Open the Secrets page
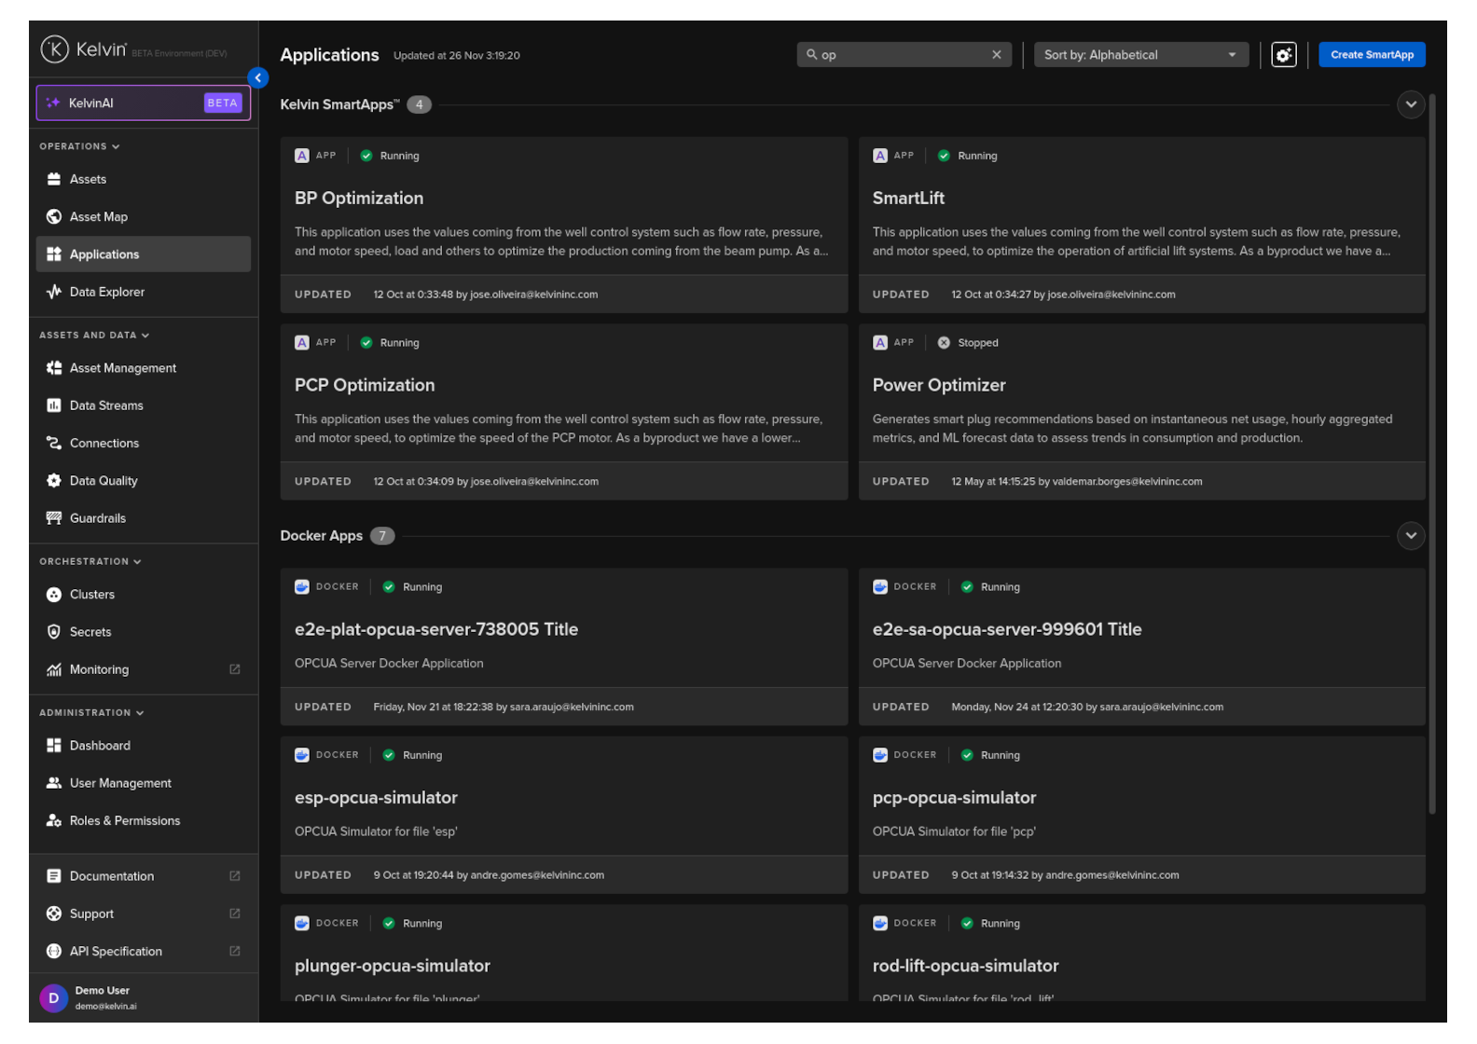1477x1044 pixels. click(90, 632)
